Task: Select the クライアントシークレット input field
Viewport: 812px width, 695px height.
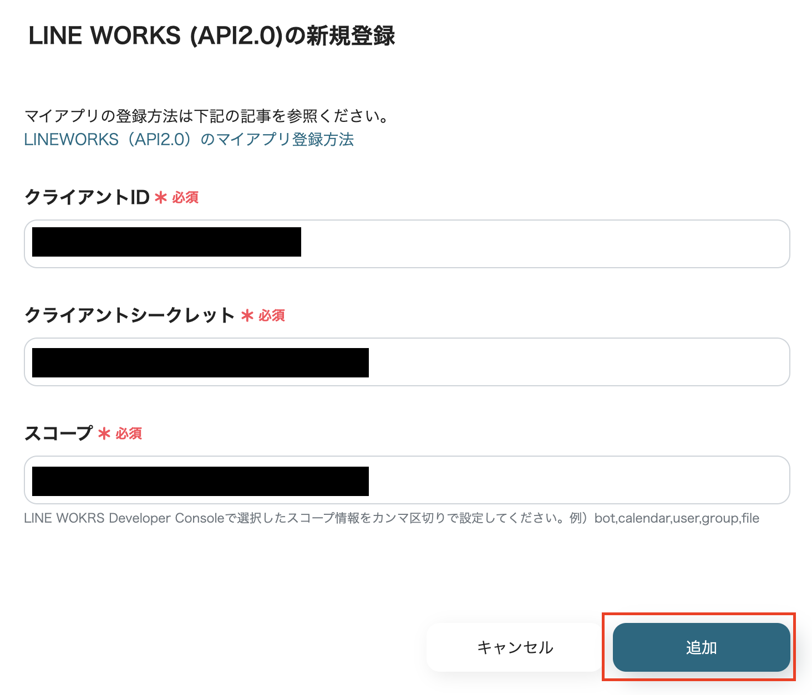Action: click(x=407, y=362)
